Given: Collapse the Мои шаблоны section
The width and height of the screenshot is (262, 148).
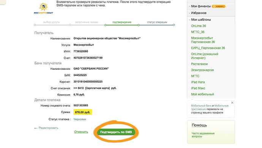Looking at the screenshot, I should 201,20.
